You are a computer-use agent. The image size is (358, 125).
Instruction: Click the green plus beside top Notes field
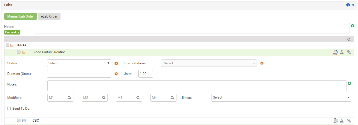(352, 26)
